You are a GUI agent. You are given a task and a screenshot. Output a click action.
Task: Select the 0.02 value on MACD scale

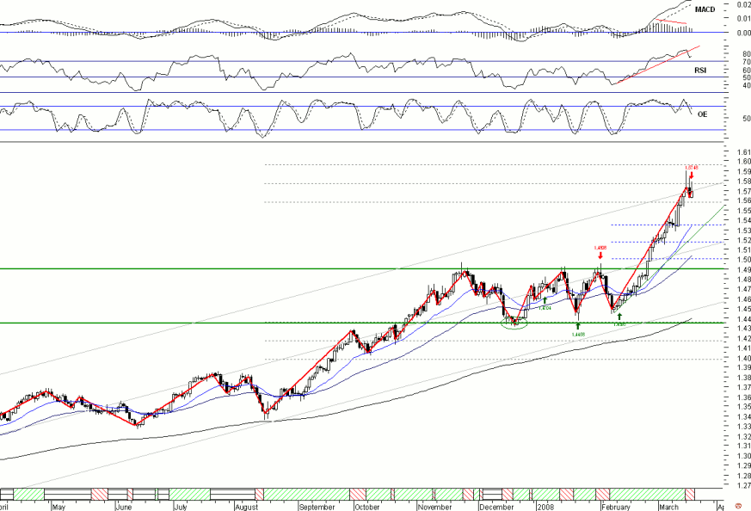(744, 3)
